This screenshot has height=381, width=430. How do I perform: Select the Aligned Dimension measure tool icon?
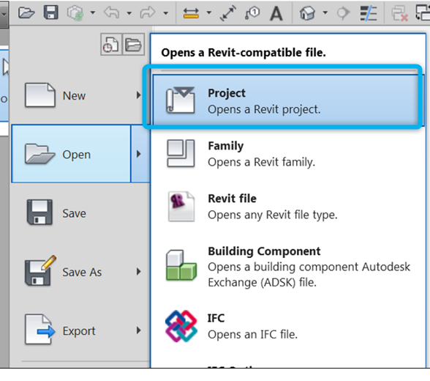tap(228, 13)
